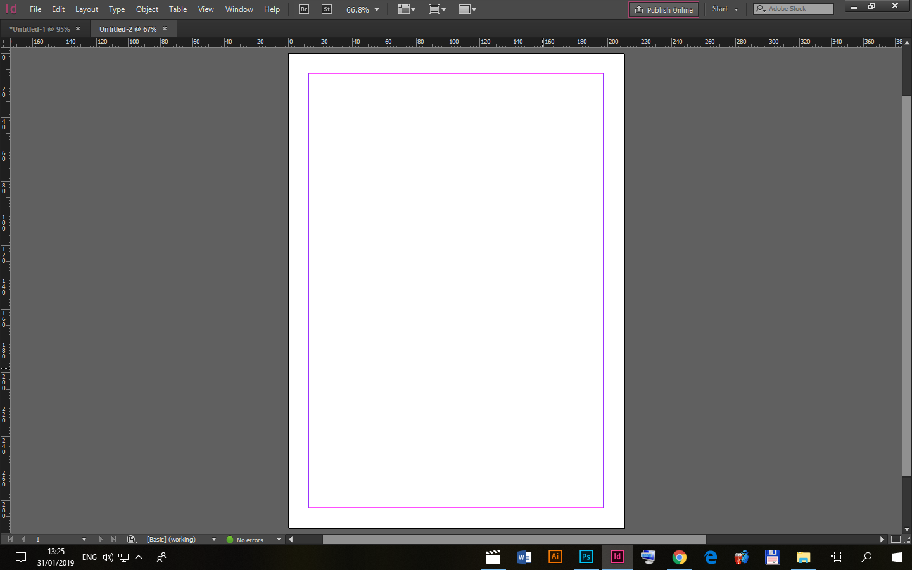This screenshot has width=912, height=570.
Task: Open Photoshop from the taskbar
Action: [586, 557]
